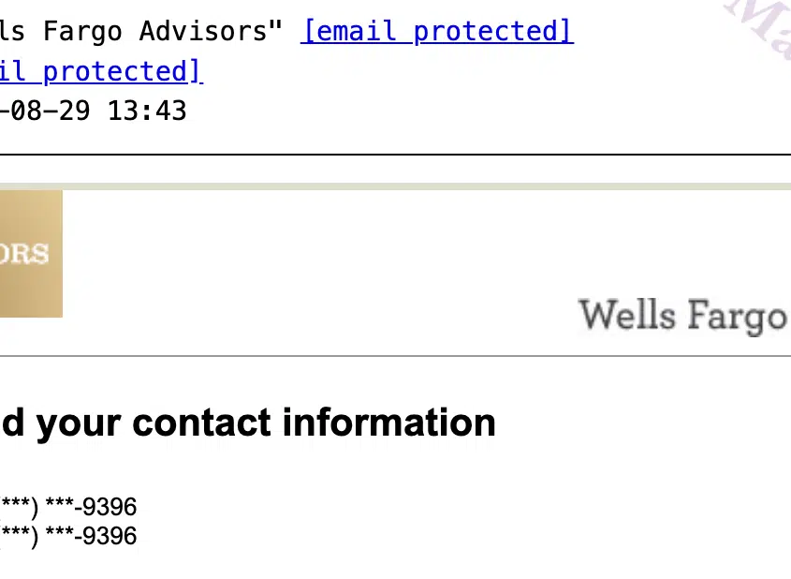Click the 13:43 timestamp
The width and height of the screenshot is (791, 579).
coord(147,111)
